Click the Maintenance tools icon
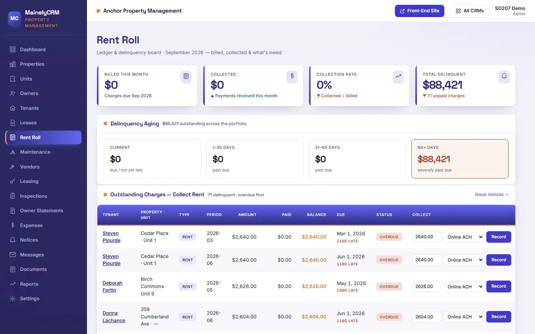Viewport: 535px width, 334px height. [13, 152]
